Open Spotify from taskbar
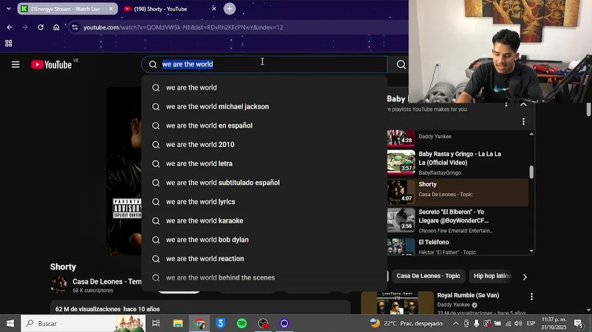592x332 pixels. [x=242, y=323]
